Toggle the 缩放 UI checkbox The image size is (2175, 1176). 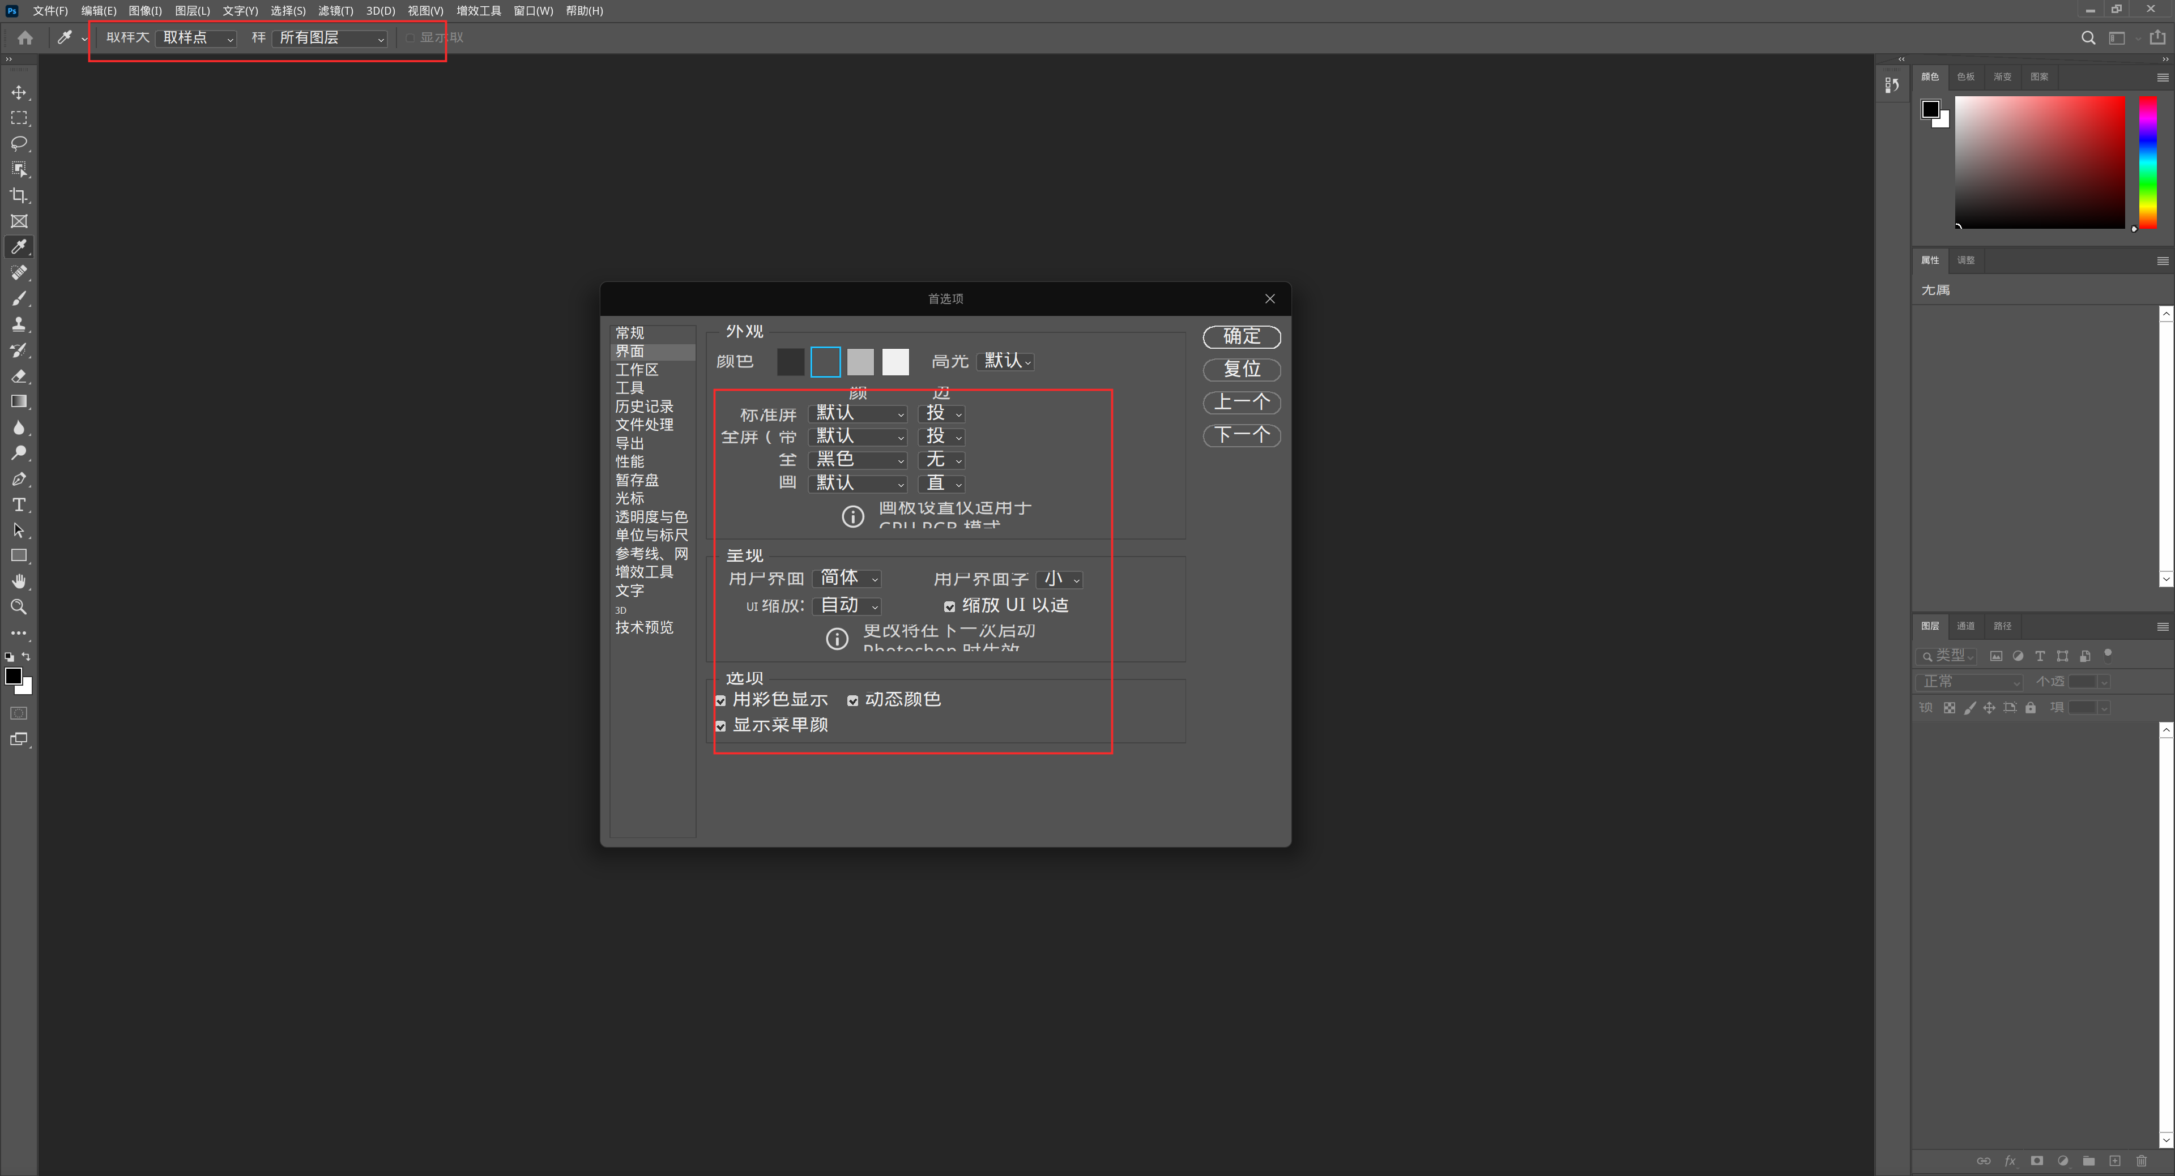tap(949, 607)
